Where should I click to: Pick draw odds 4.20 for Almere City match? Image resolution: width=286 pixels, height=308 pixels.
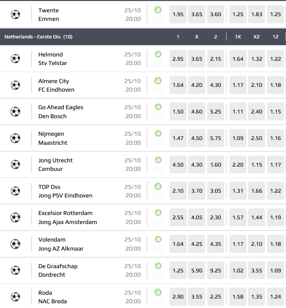point(197,85)
